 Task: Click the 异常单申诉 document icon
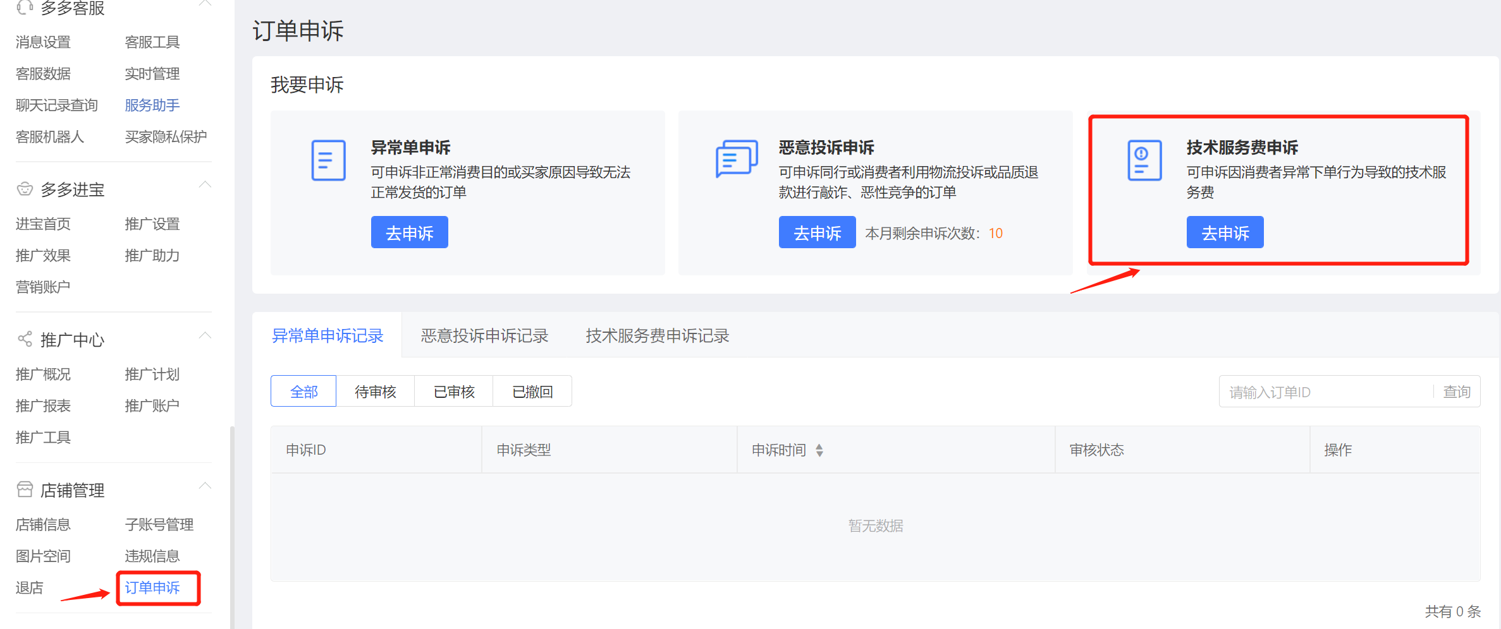[x=328, y=160]
